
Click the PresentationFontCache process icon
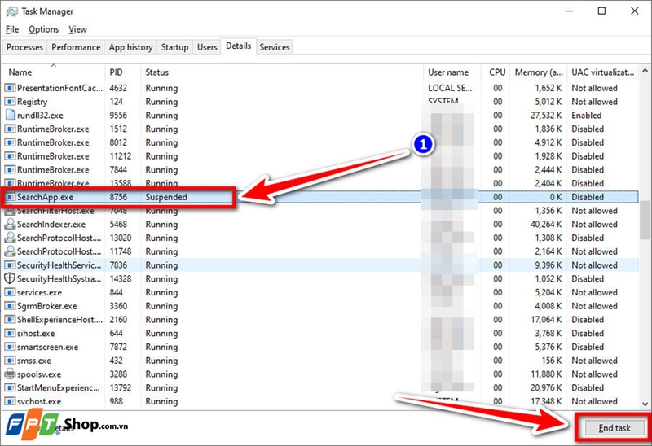pos(10,88)
